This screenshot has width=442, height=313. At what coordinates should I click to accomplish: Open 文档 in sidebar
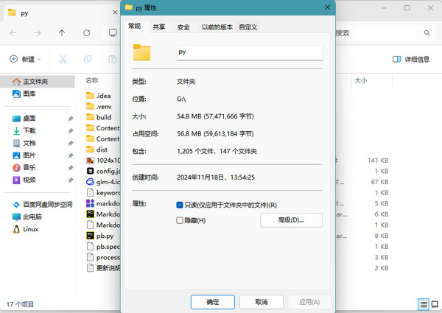[24, 143]
